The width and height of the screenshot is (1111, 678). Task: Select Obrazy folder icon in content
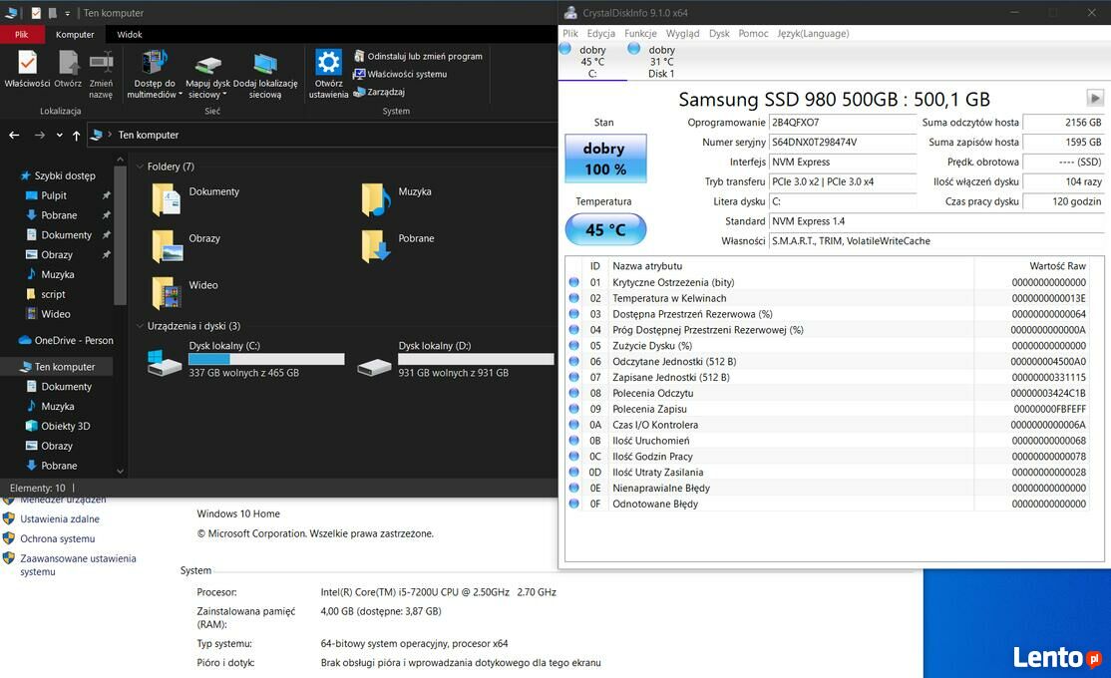(168, 246)
